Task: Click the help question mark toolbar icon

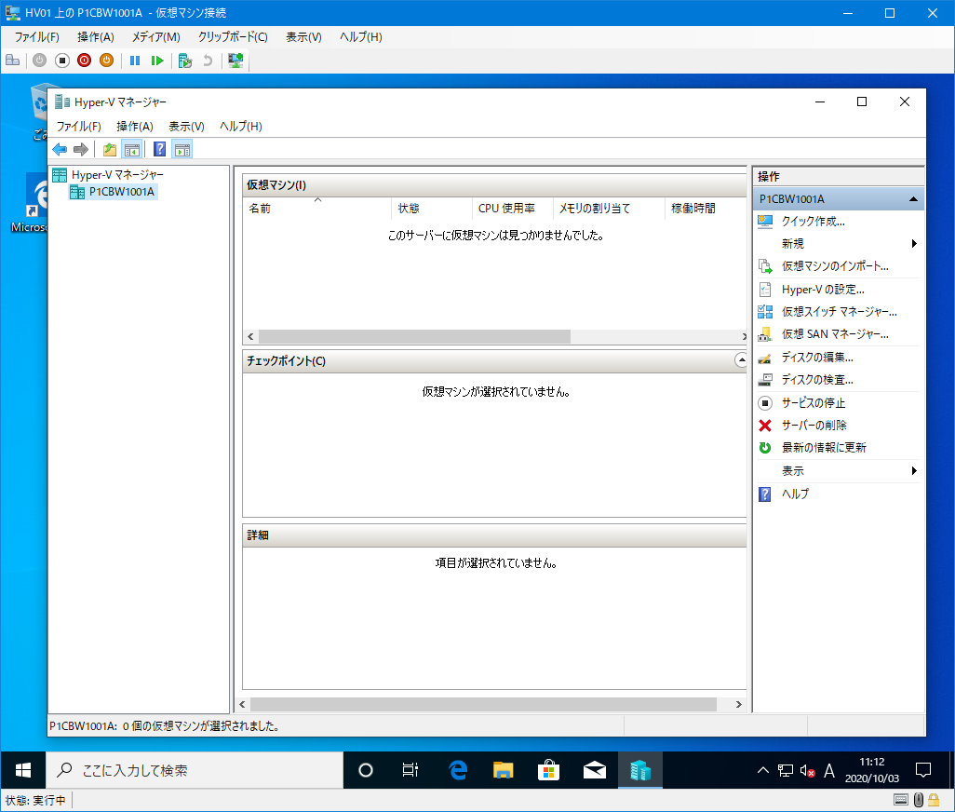Action: tap(159, 149)
